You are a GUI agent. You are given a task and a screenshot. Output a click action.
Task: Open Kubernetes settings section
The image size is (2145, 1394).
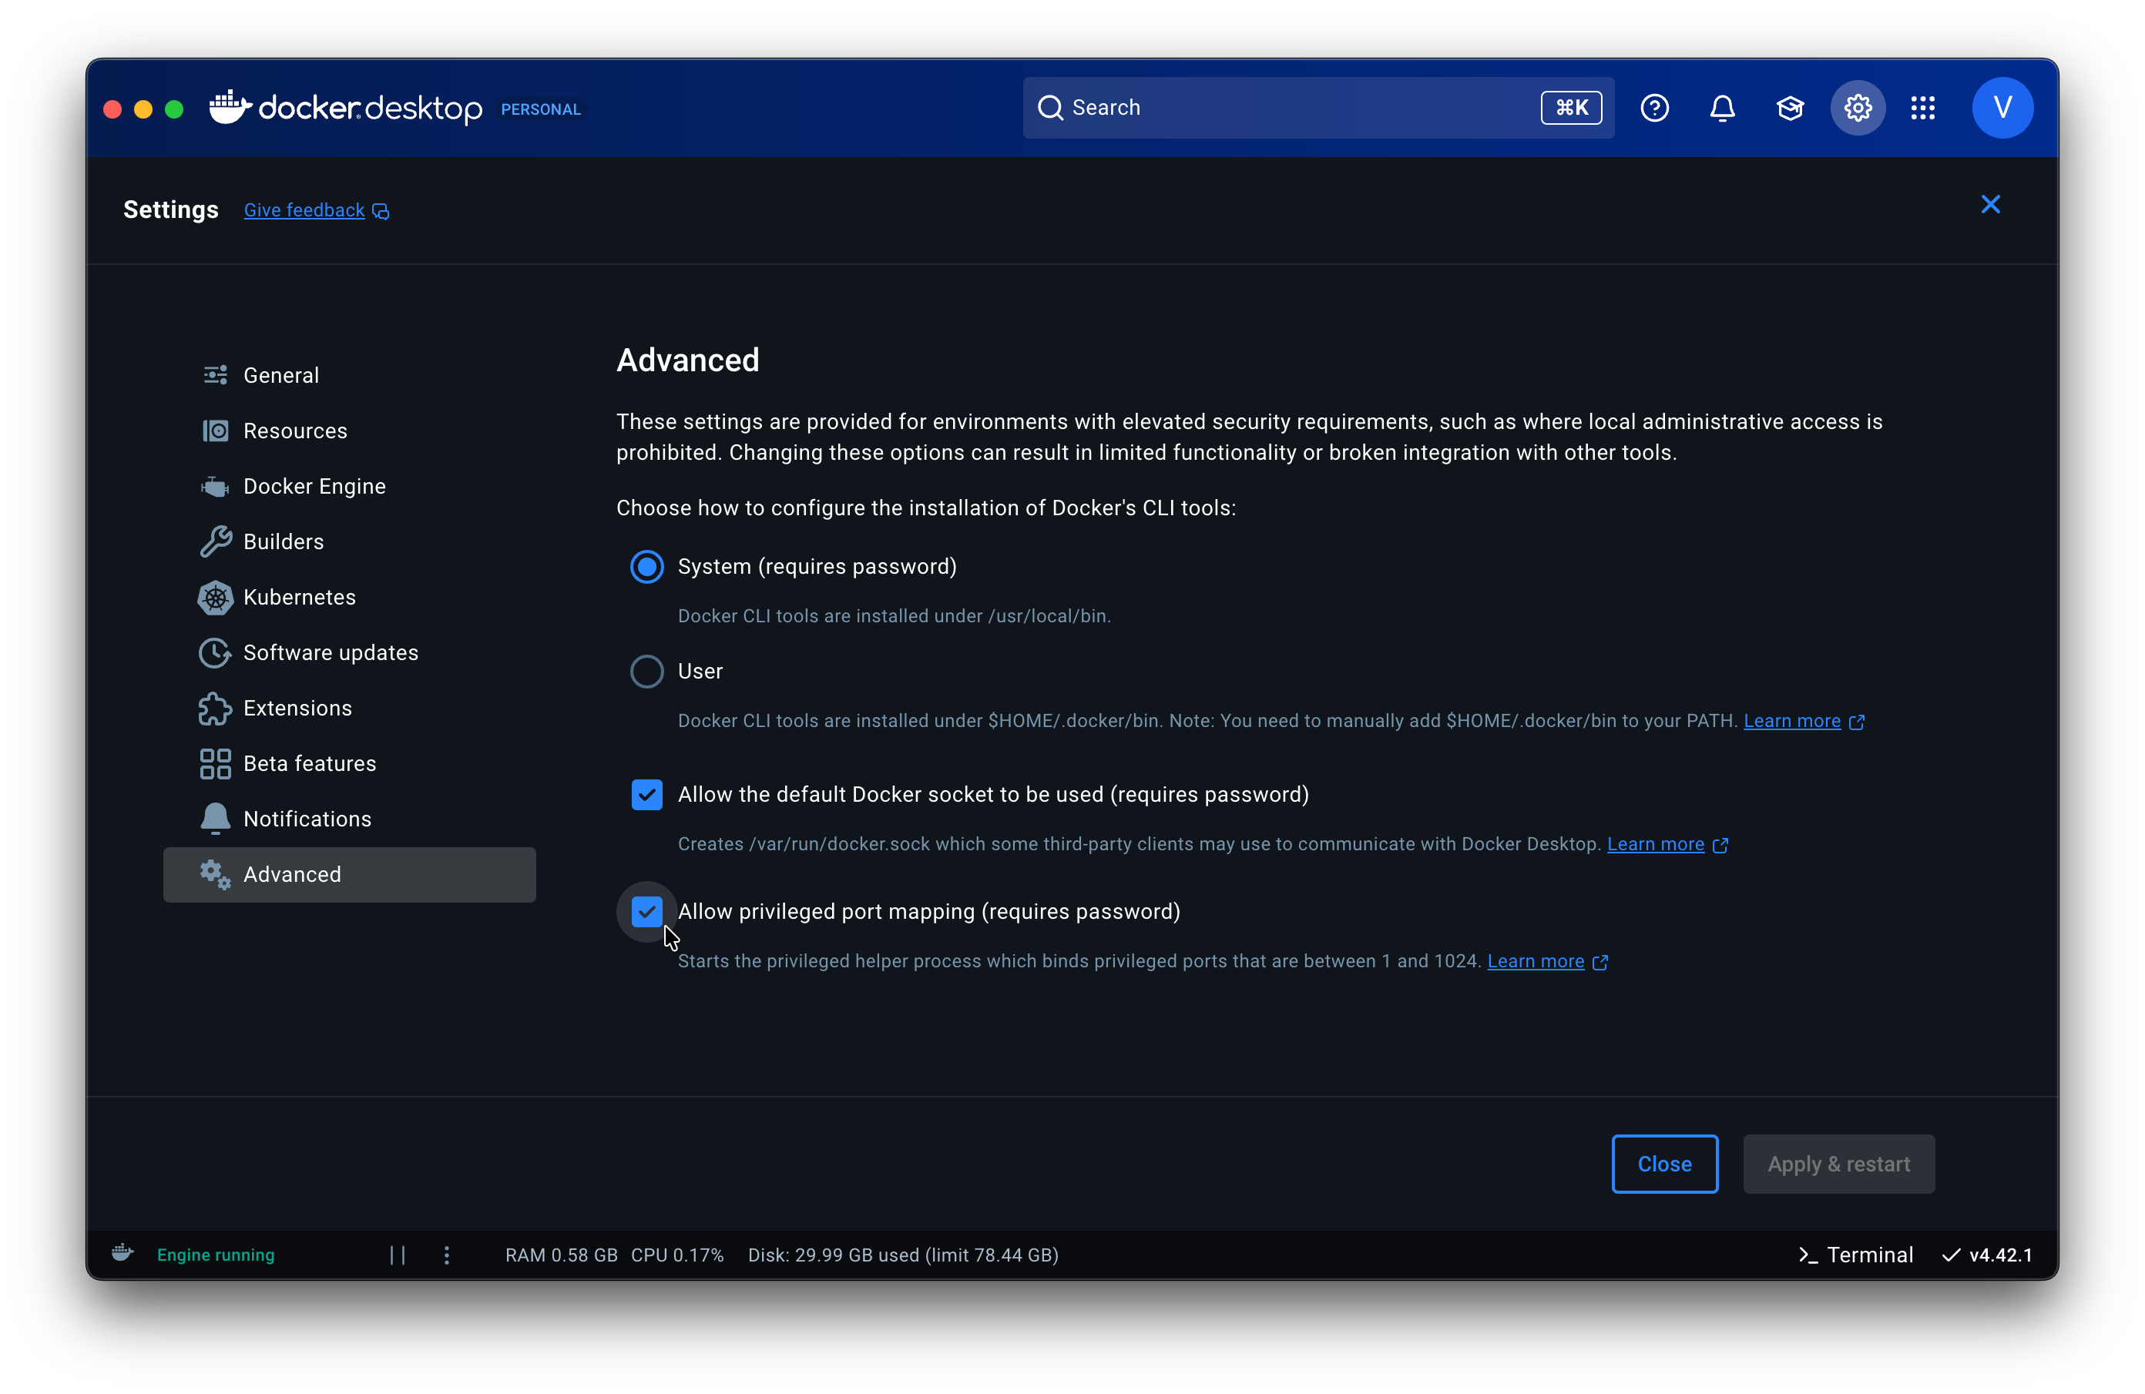point(350,598)
